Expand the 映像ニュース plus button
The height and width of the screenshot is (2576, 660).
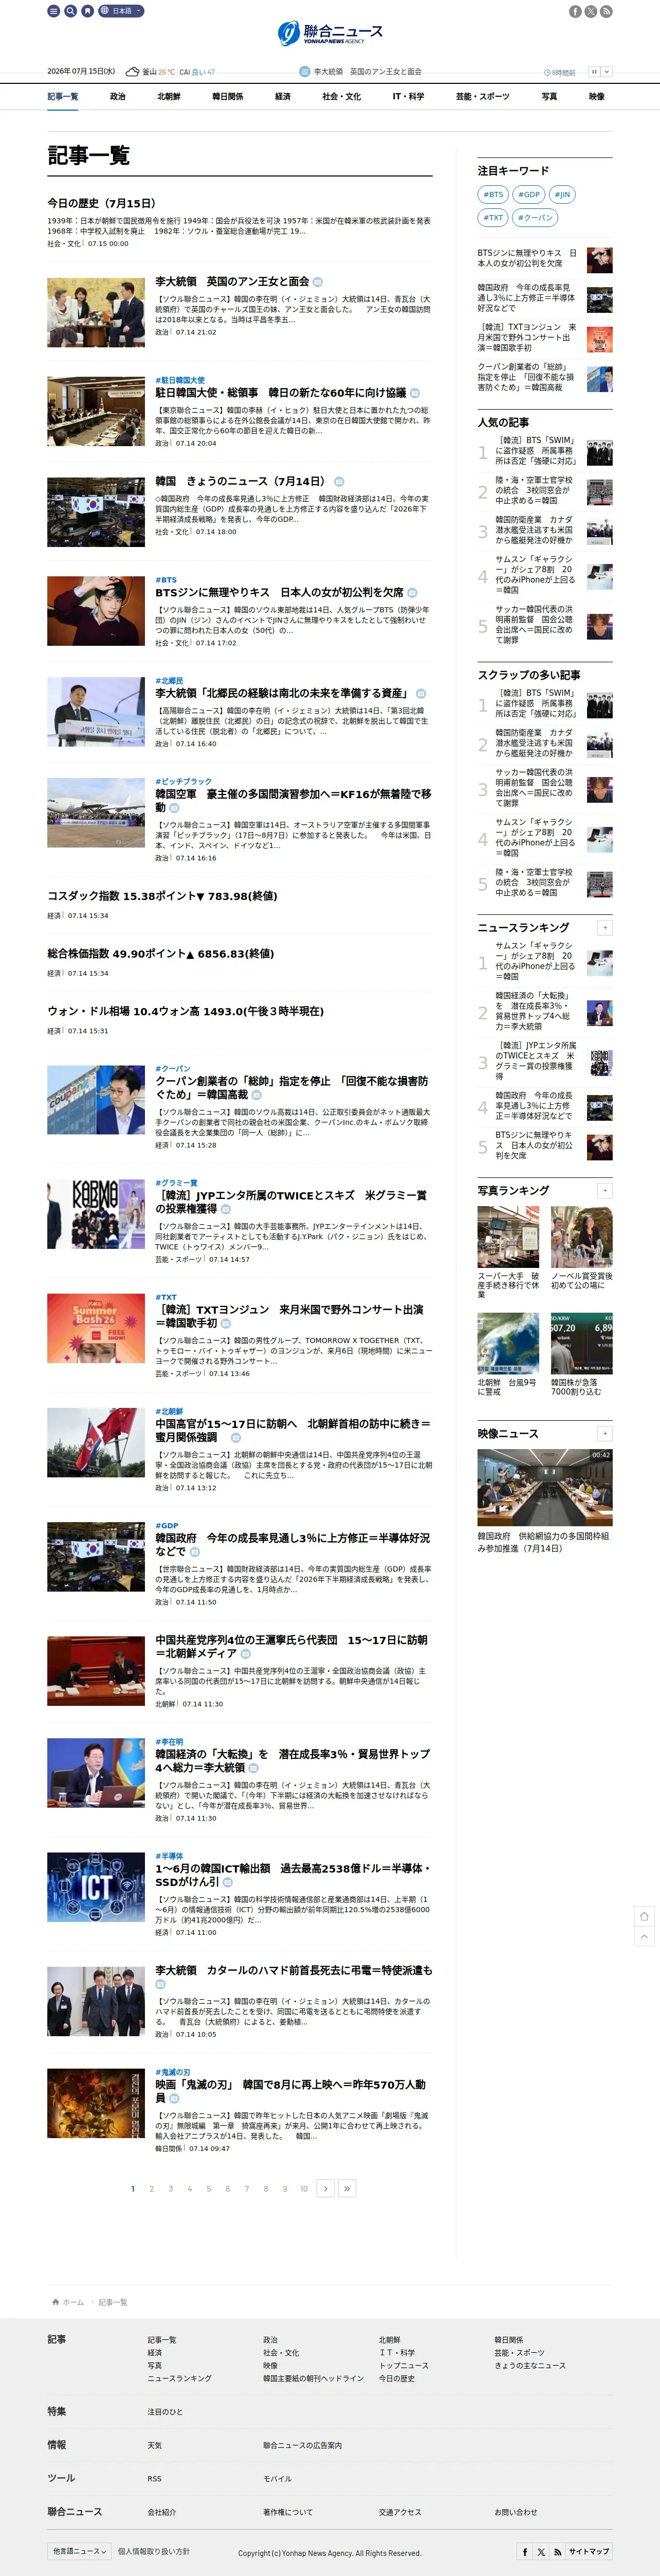tap(604, 1434)
